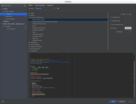Viewport: 136px width, 104px height.
Task: Click the OK button
Action: pos(113,101)
